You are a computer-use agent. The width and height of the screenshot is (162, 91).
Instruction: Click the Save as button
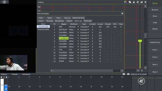click(67, 18)
